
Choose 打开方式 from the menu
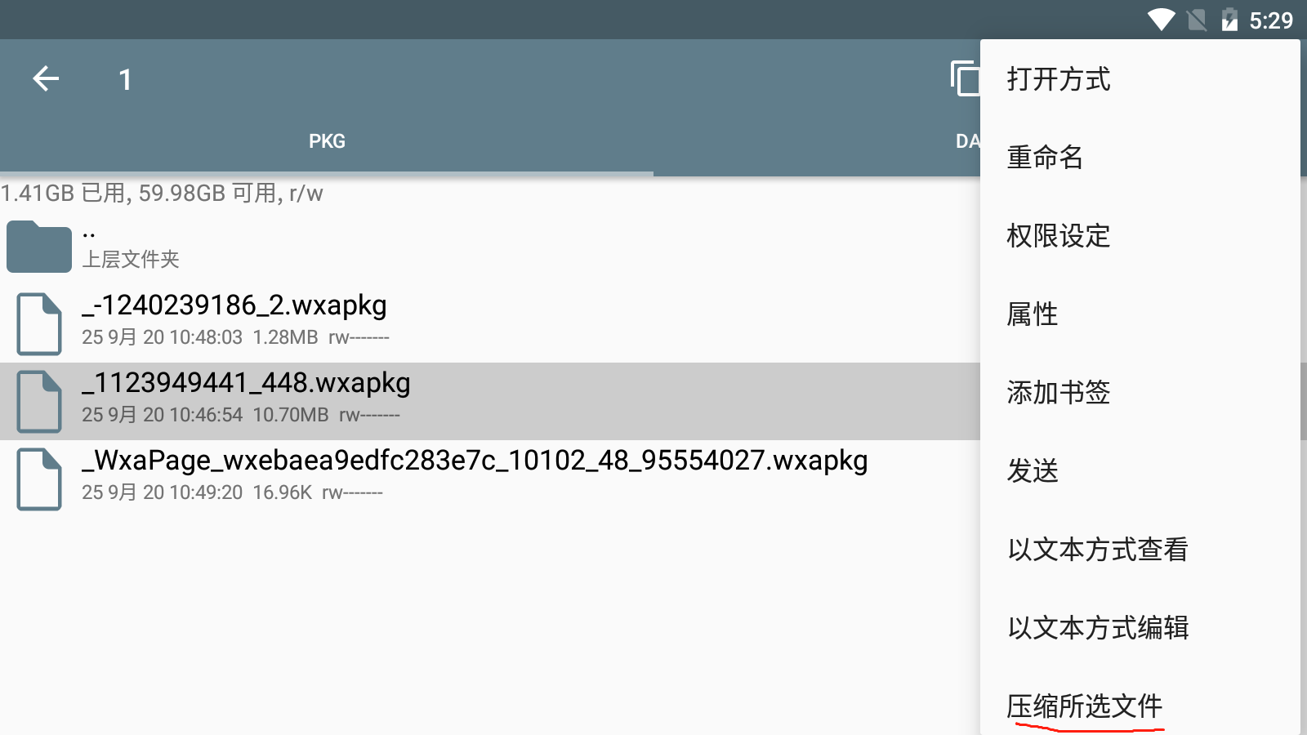pyautogui.click(x=1140, y=79)
